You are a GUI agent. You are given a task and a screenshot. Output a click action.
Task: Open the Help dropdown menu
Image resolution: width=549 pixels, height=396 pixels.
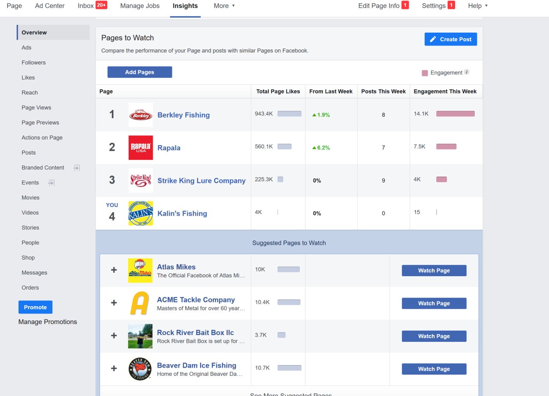tap(478, 6)
